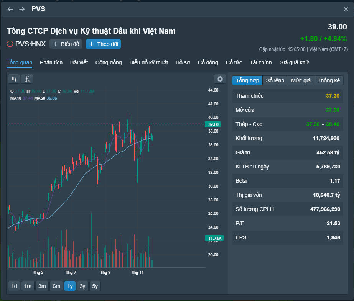Close the PVS stock popup
The height and width of the screenshot is (301, 354).
pos(346,9)
